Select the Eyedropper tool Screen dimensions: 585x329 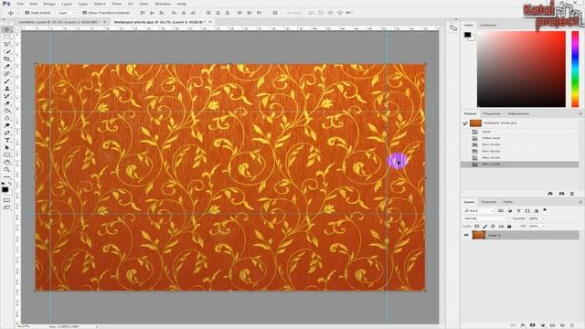7,67
